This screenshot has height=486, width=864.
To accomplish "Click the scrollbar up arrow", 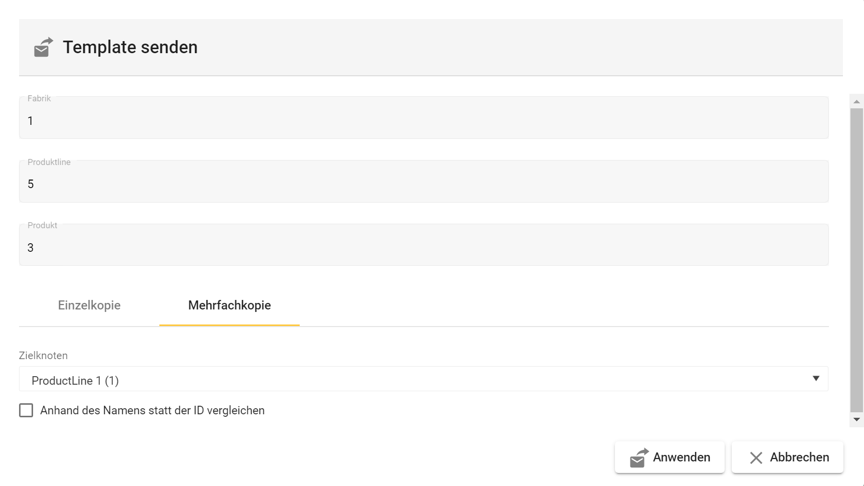I will click(x=856, y=102).
